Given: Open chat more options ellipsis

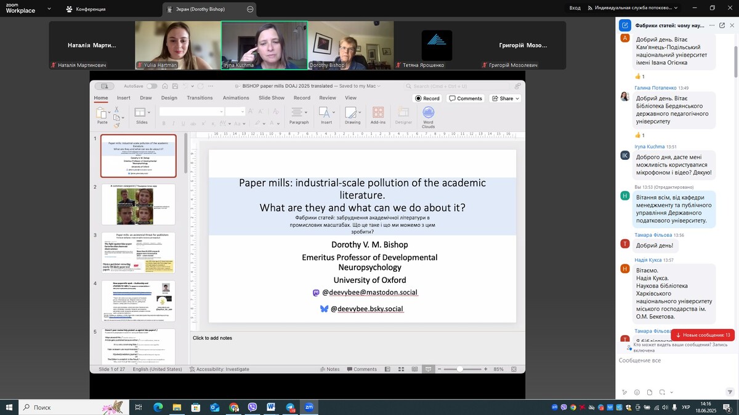Looking at the screenshot, I should click(711, 25).
